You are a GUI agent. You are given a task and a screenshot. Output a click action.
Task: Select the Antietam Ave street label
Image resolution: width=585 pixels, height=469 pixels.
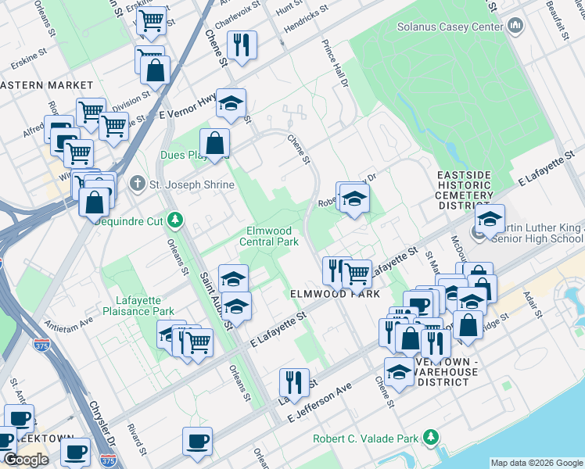coord(68,325)
